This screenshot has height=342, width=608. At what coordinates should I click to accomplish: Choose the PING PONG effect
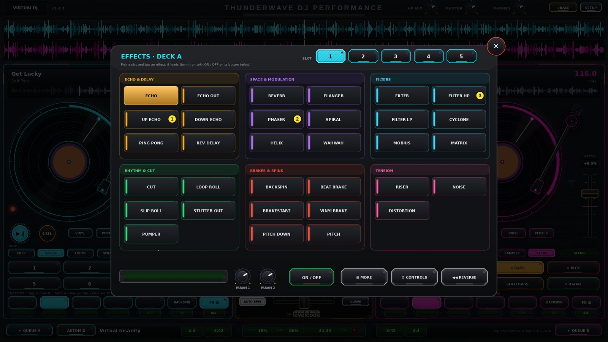pos(151,143)
